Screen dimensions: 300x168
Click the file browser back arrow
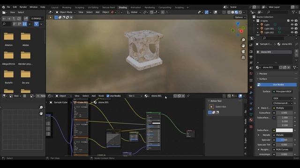coord(4,19)
